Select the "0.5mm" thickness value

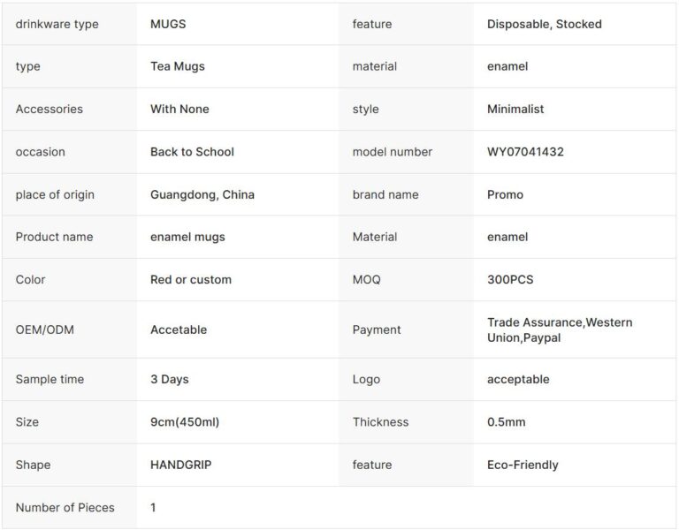click(506, 422)
